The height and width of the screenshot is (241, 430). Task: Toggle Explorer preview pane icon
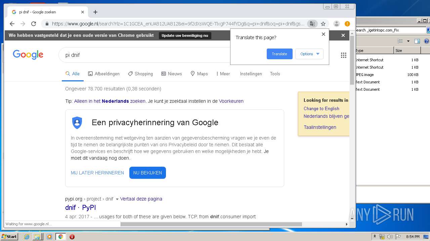pyautogui.click(x=417, y=41)
